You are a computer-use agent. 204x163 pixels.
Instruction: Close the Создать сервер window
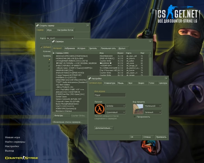[x=88, y=25]
